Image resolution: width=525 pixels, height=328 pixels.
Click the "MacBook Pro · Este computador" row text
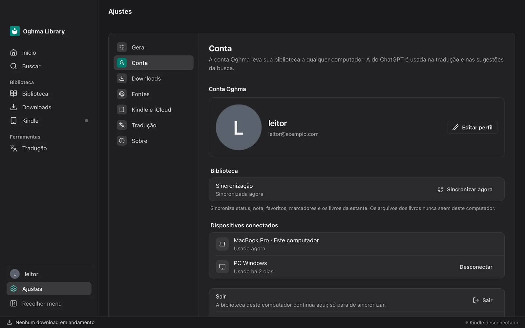tap(276, 240)
